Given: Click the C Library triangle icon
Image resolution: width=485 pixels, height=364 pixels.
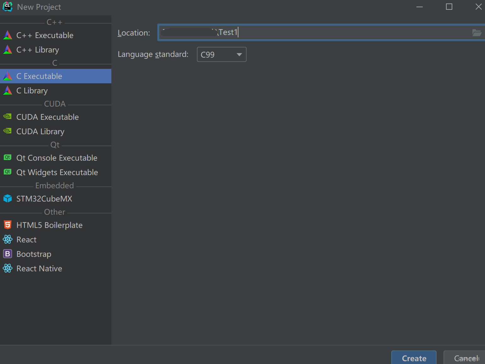Looking at the screenshot, I should 8,91.
